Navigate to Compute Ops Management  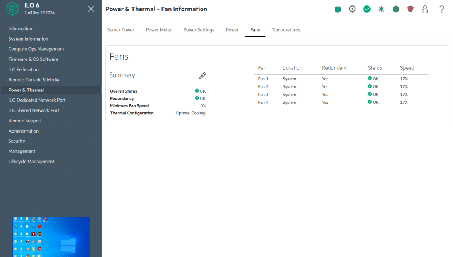(36, 49)
